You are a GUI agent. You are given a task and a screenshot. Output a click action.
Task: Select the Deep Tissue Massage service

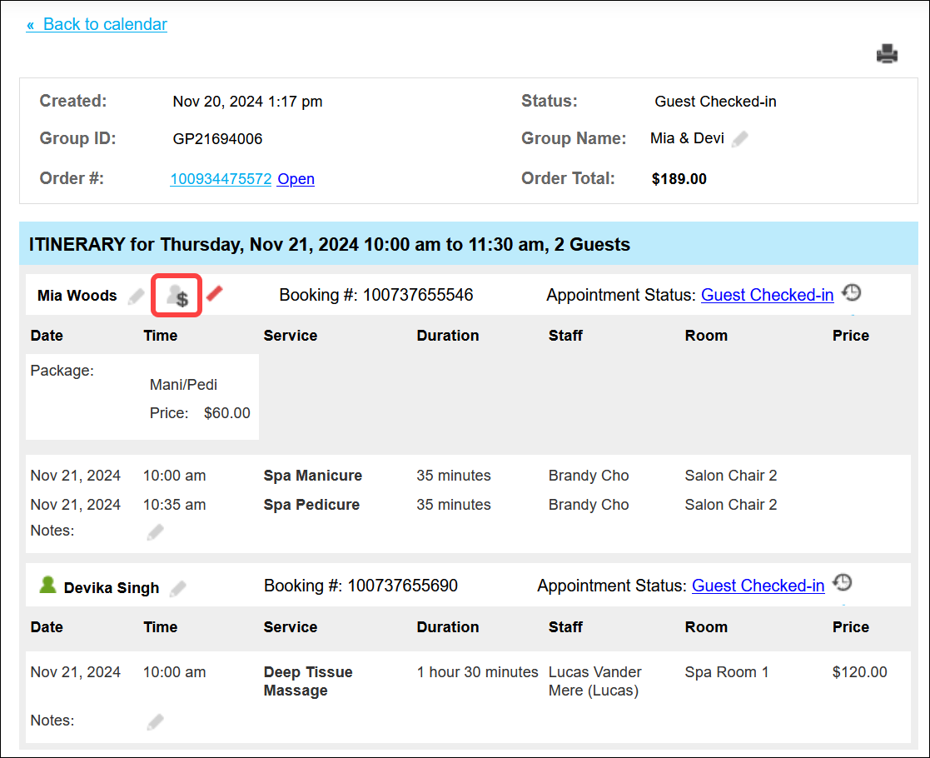tap(308, 681)
